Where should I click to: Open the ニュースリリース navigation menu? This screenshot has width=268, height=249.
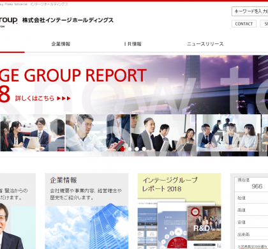point(205,44)
